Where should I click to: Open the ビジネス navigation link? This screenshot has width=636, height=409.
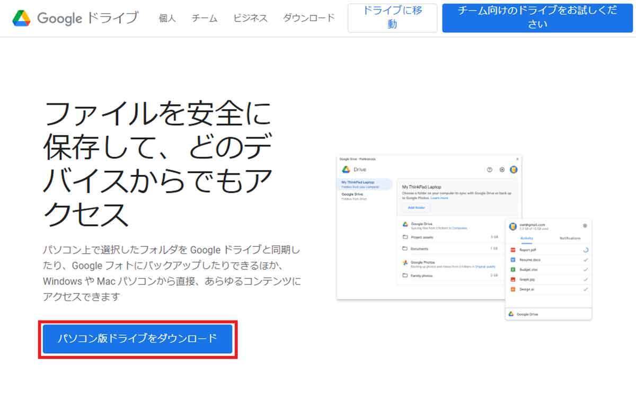[250, 18]
